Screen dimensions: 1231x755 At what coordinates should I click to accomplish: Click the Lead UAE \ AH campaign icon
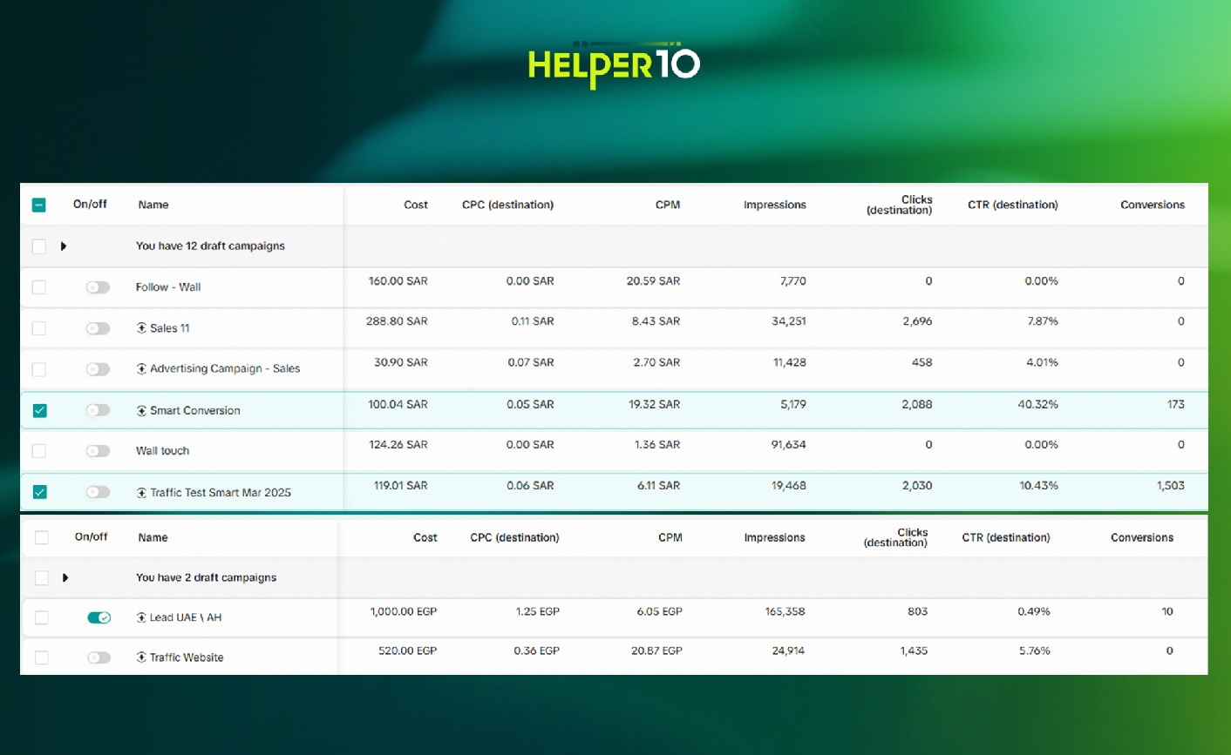click(x=141, y=617)
